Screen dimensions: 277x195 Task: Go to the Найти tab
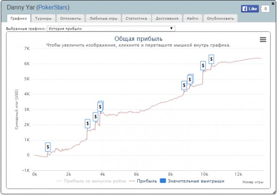click(x=193, y=18)
